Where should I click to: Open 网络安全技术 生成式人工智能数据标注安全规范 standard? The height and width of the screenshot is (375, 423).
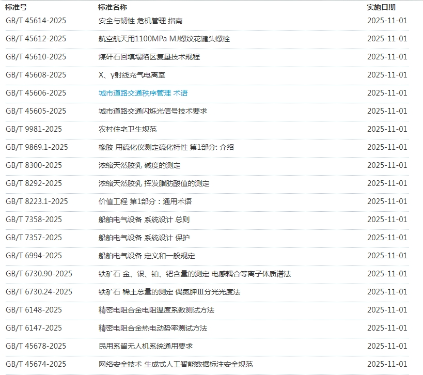tap(176, 364)
